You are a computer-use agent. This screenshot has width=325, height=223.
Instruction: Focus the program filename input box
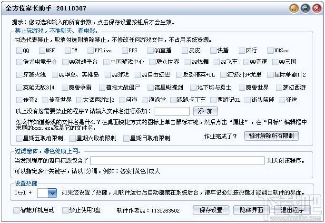click(x=172, y=111)
